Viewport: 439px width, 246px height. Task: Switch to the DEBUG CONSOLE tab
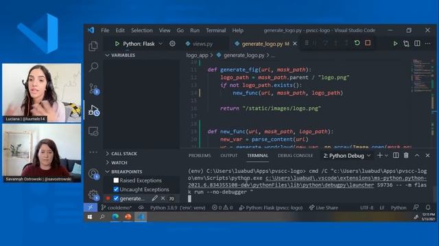pos(295,156)
